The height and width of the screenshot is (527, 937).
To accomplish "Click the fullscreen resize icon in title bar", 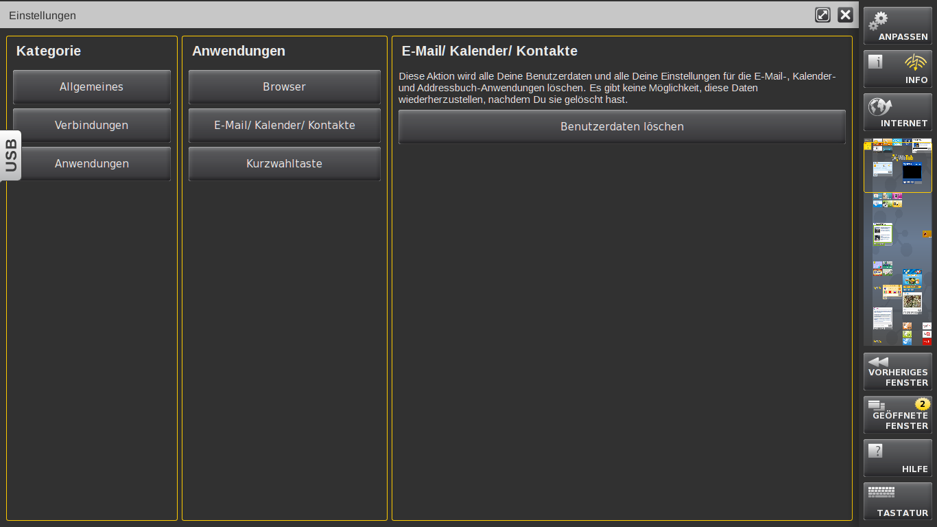I will pyautogui.click(x=822, y=15).
